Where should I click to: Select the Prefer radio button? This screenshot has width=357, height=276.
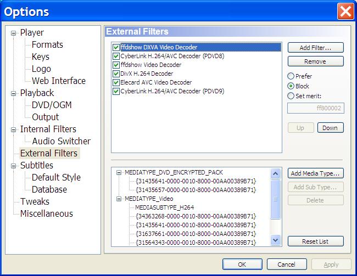coord(291,76)
